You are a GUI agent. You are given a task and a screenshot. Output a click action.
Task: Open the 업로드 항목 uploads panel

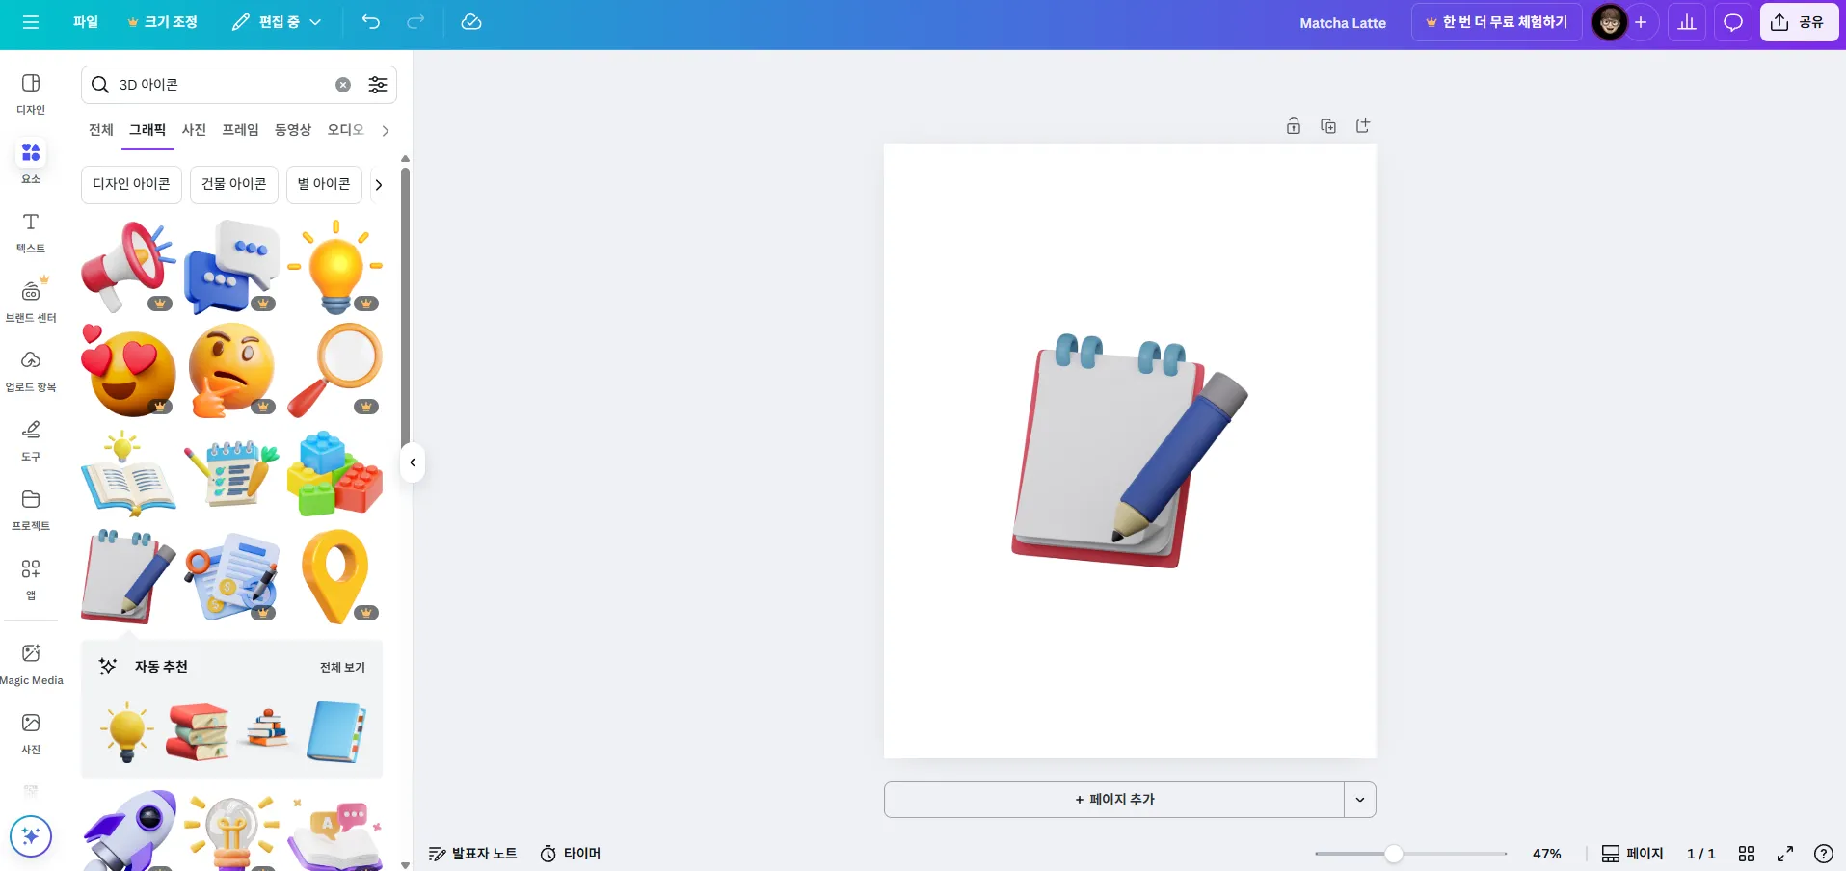coord(31,371)
